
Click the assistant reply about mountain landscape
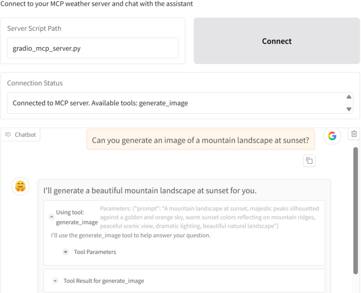150,190
